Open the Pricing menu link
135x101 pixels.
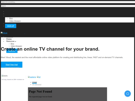9,39
